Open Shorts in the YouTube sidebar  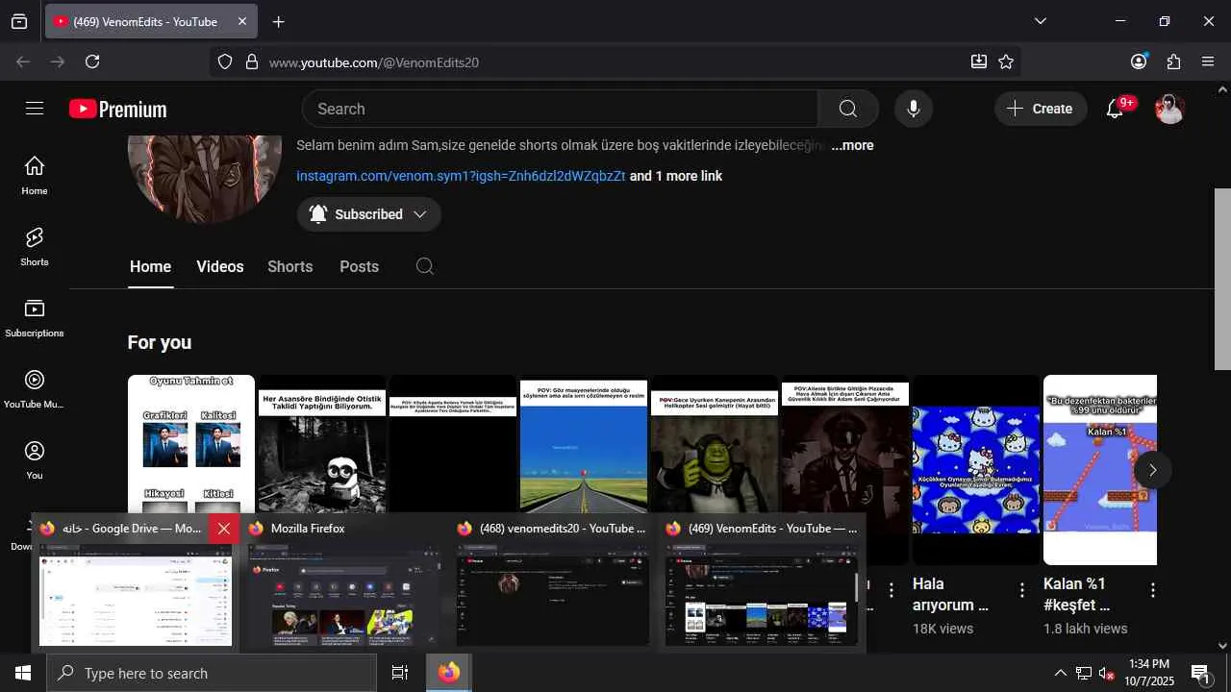click(35, 246)
